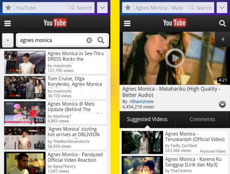Open the hamburger menu on the right YouTube page

127,23
